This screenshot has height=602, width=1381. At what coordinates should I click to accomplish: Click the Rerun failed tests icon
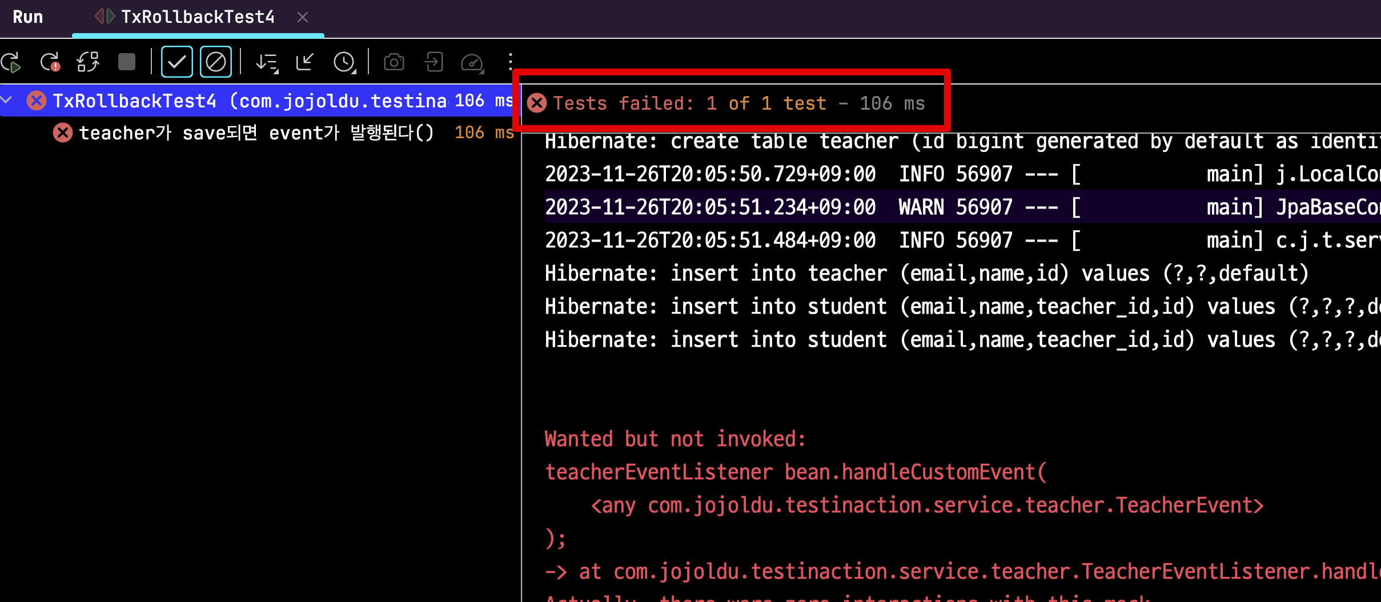pyautogui.click(x=50, y=62)
